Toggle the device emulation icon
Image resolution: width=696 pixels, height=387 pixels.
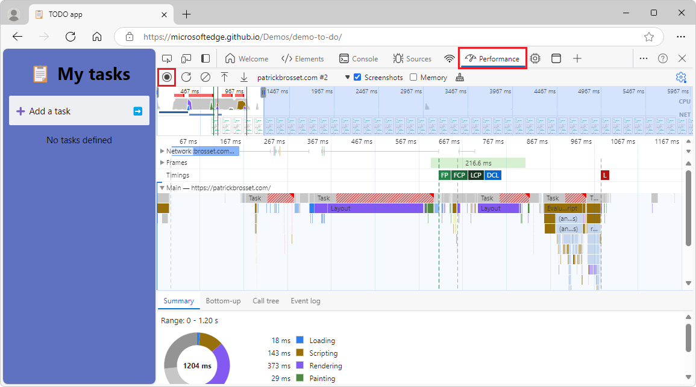point(186,58)
